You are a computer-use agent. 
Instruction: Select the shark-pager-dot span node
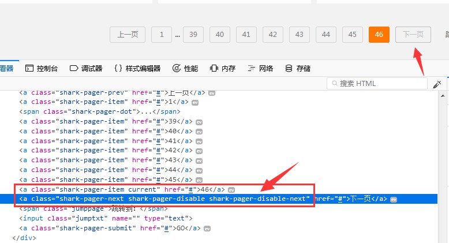point(100,111)
